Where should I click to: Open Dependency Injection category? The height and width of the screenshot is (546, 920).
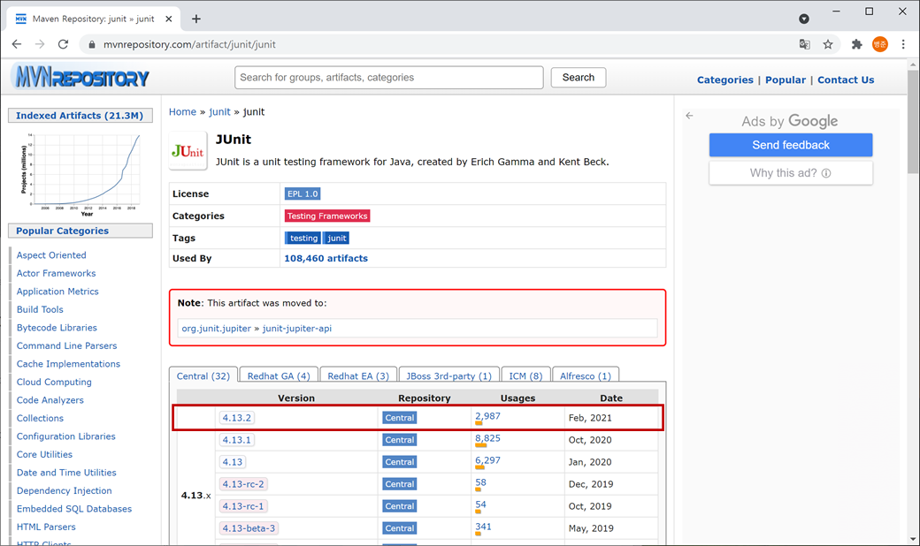(x=64, y=491)
